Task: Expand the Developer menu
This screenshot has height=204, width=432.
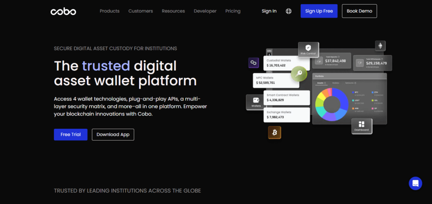Action: [x=205, y=11]
